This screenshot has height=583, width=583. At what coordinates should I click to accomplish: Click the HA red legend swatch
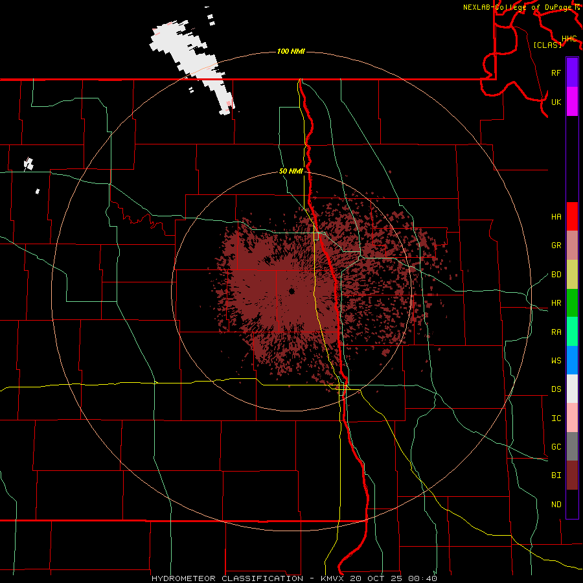pos(572,216)
